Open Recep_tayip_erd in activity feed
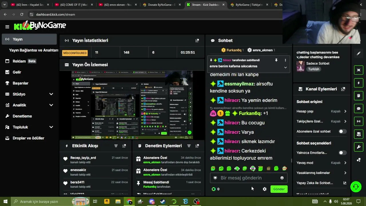366x206 pixels. click(x=83, y=158)
